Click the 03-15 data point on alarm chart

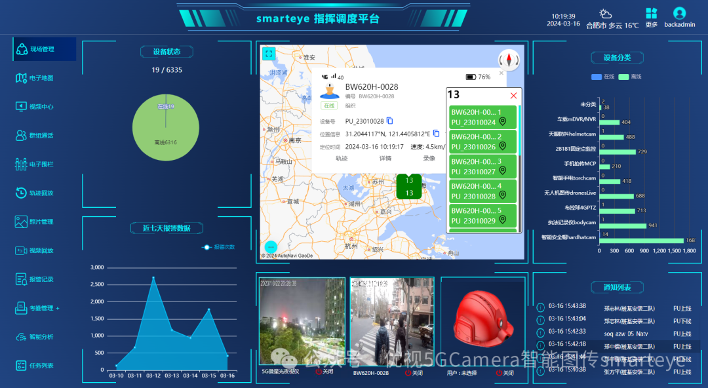(x=208, y=309)
